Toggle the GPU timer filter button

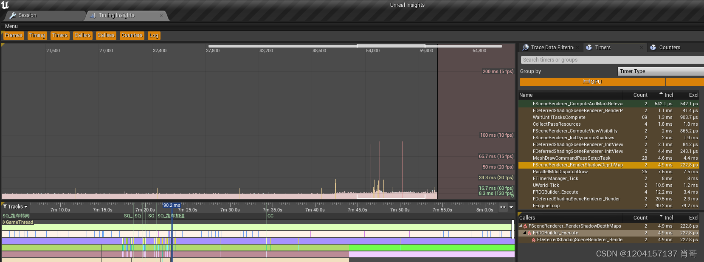(592, 82)
